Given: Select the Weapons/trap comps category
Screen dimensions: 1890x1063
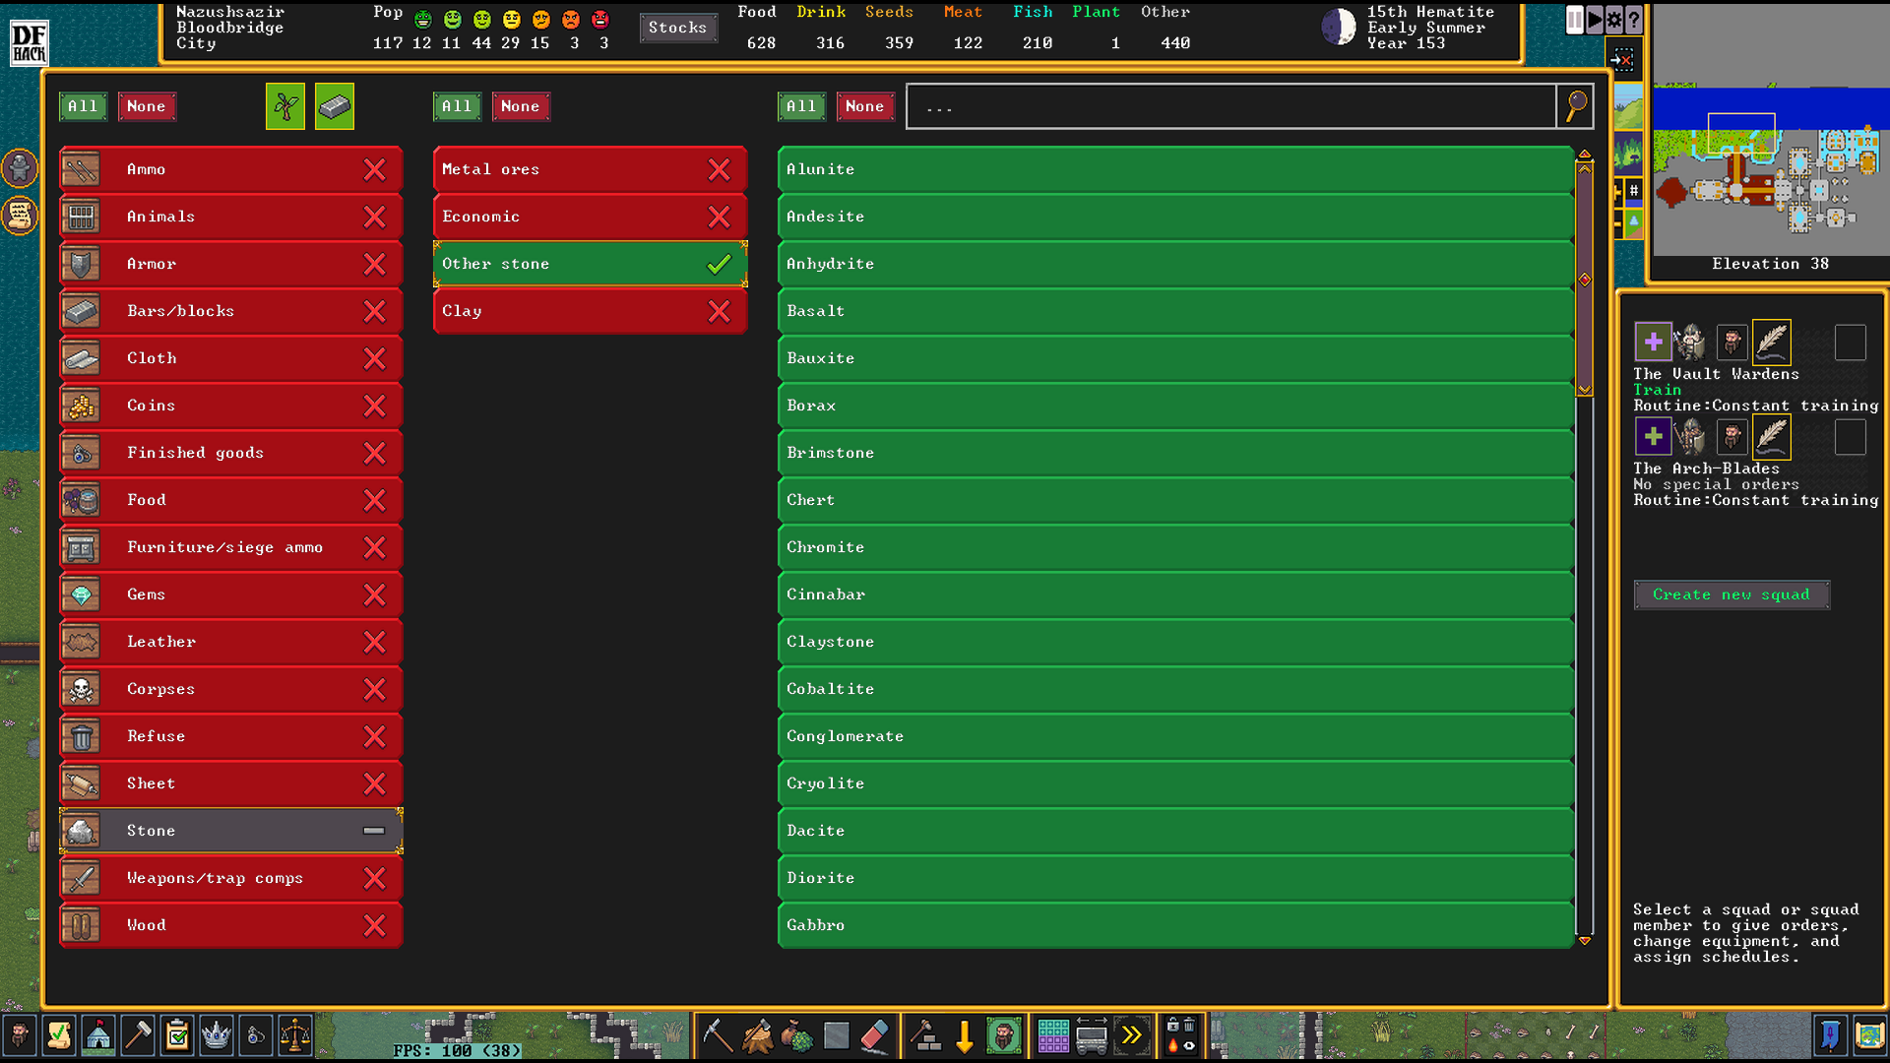Looking at the screenshot, I should [231, 878].
